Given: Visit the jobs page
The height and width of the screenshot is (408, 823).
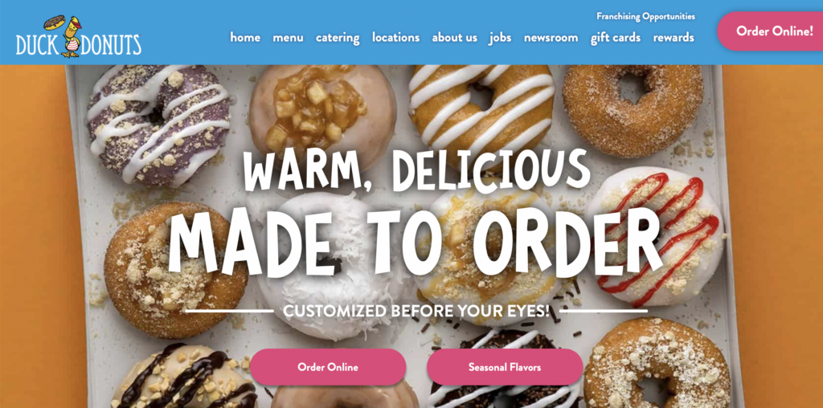Looking at the screenshot, I should pos(500,38).
